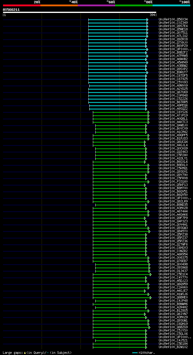The height and width of the screenshot is (355, 193).
Task: Click the green alignment bar for UniRef100_C5E1C4
Action: click(x=122, y=274)
